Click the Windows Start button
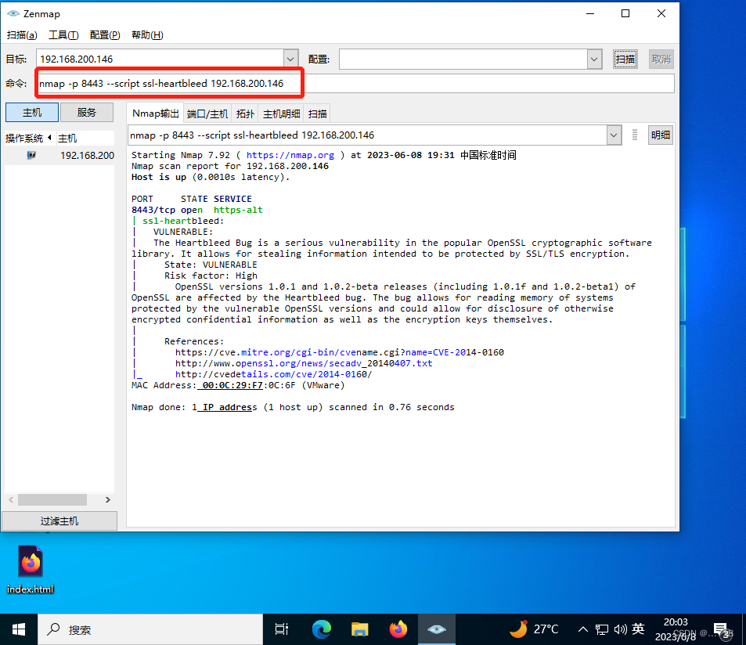The image size is (746, 645). point(17,629)
